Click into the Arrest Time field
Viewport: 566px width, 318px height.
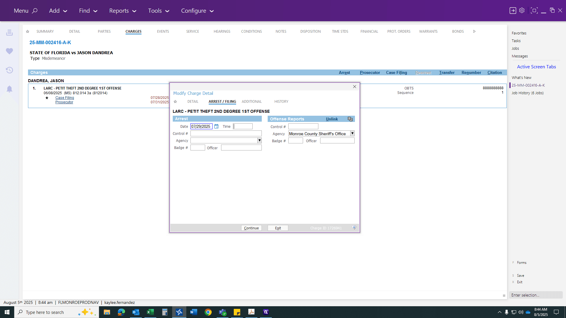pyautogui.click(x=243, y=126)
